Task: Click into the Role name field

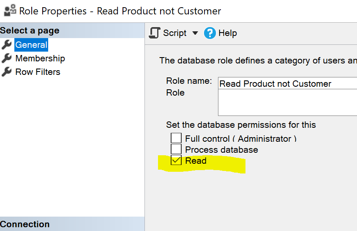Action: coord(287,83)
